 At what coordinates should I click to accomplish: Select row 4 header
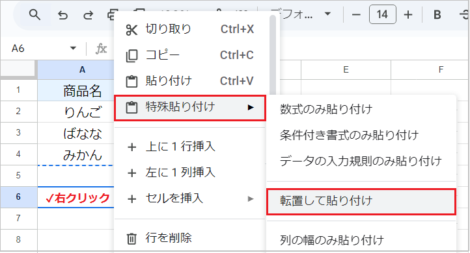click(x=19, y=154)
